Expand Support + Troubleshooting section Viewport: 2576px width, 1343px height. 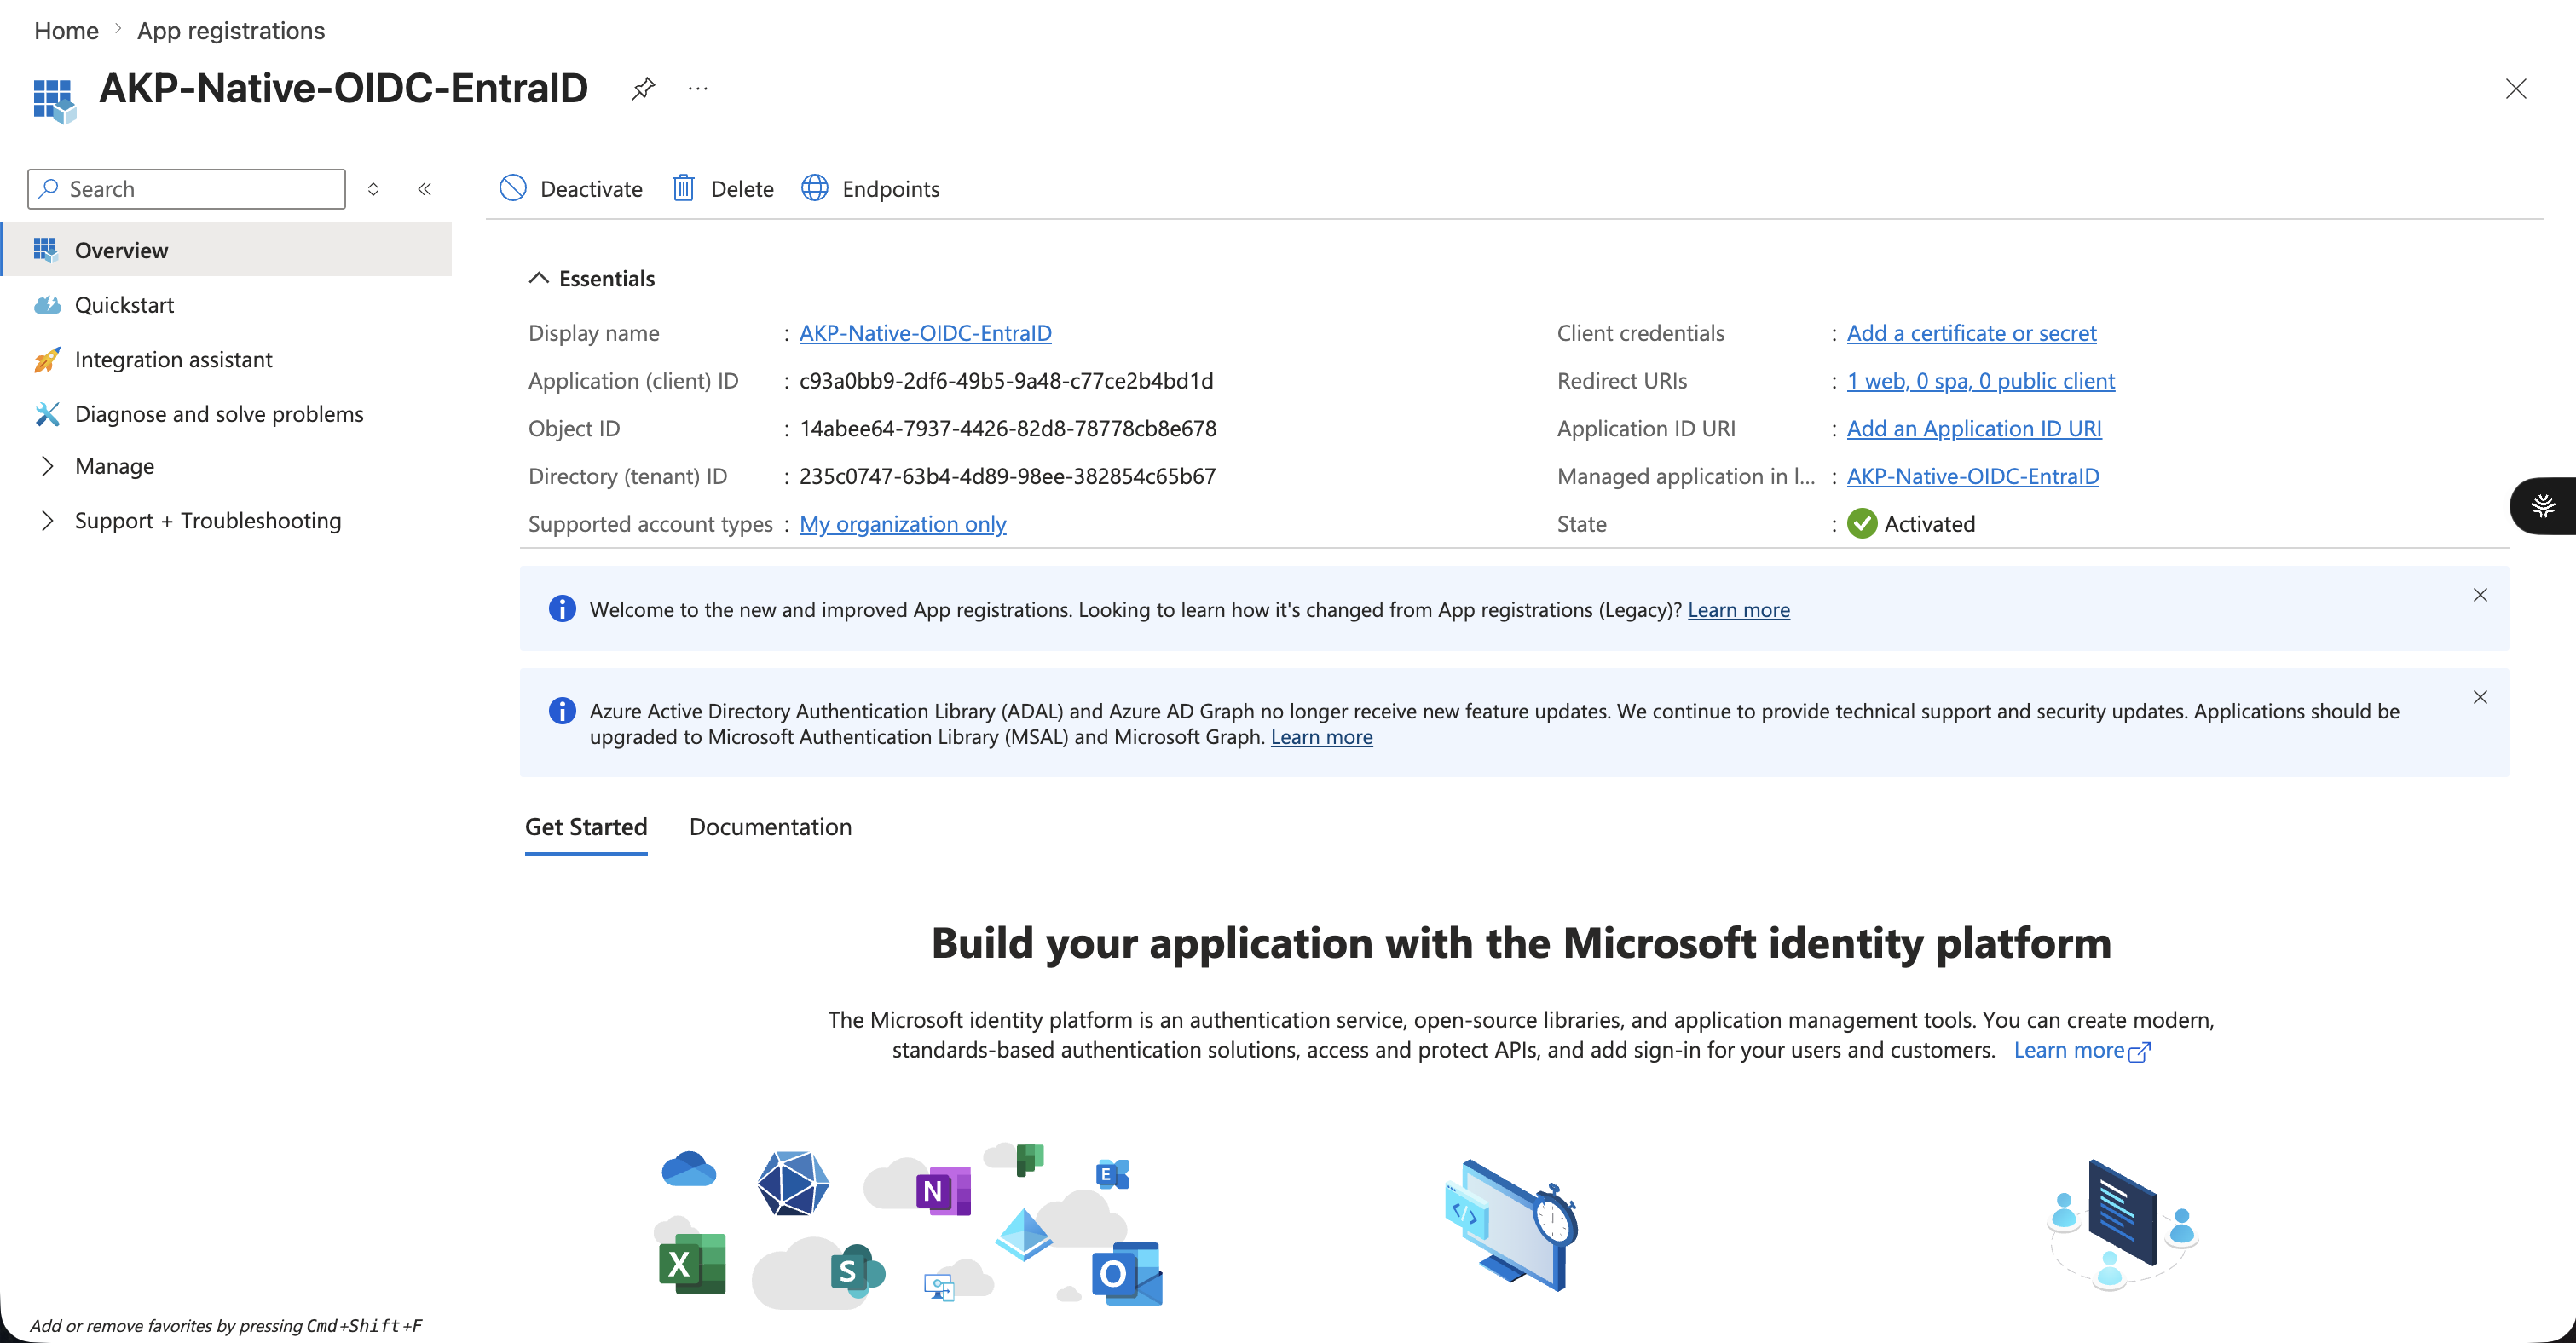pyautogui.click(x=207, y=521)
